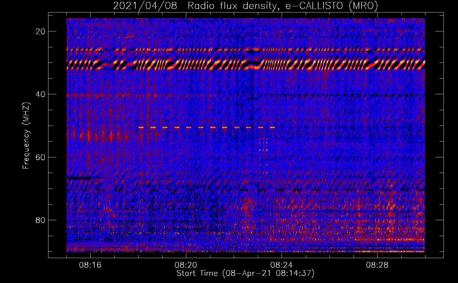Image resolution: width=458 pixels, height=283 pixels.
Task: Click the plot title "2021/04/08 Radio flux density, e-CALLISTO (MRO)"
Action: [245, 6]
